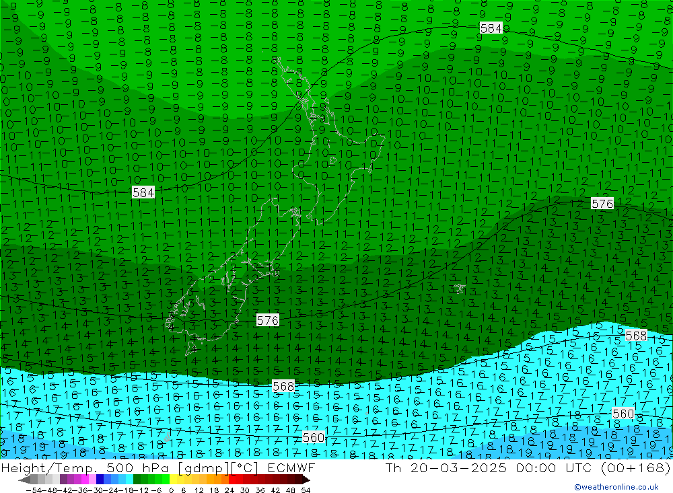Click the dark maroon right arrow of legend

click(306, 480)
